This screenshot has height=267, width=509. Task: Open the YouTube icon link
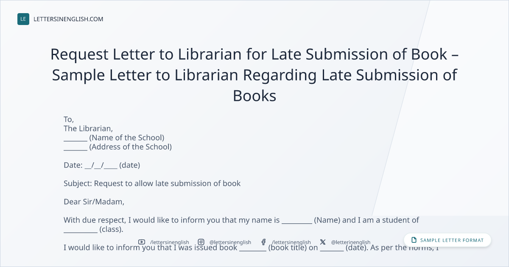coord(142,242)
